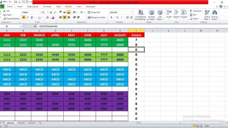The width and height of the screenshot is (228, 128).
Task: Expand the Clear dropdown
Action: (x=199, y=18)
